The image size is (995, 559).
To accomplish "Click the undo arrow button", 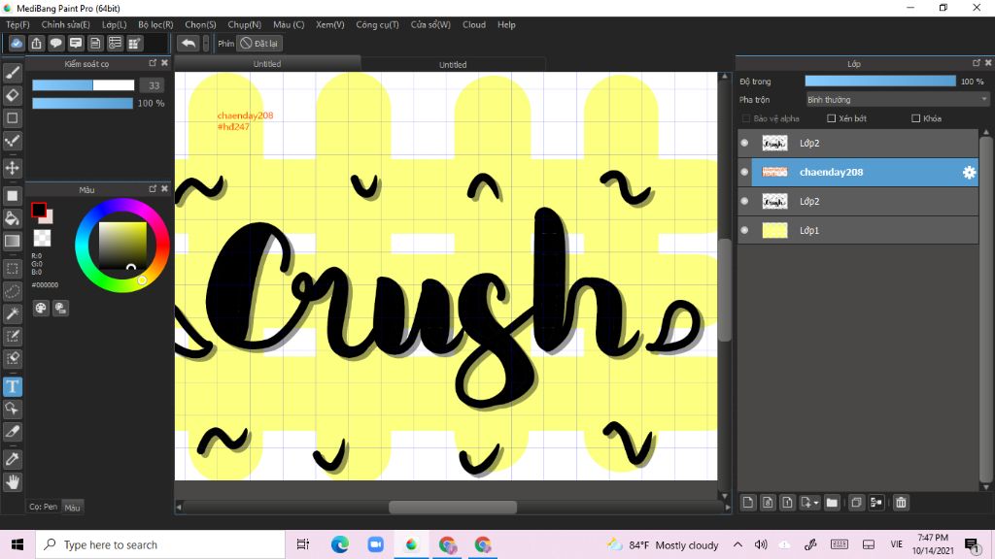I will tap(188, 43).
